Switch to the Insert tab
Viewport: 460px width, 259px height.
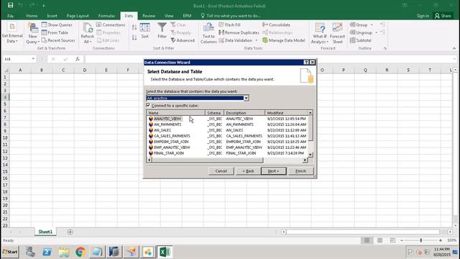click(52, 16)
